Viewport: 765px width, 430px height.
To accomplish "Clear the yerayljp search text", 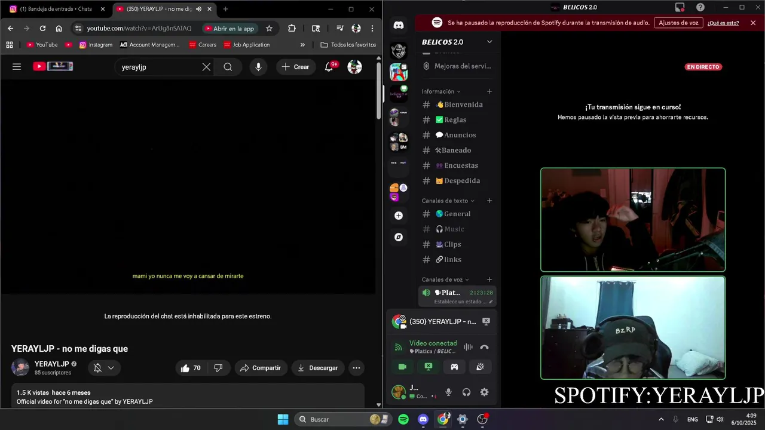I will [206, 67].
